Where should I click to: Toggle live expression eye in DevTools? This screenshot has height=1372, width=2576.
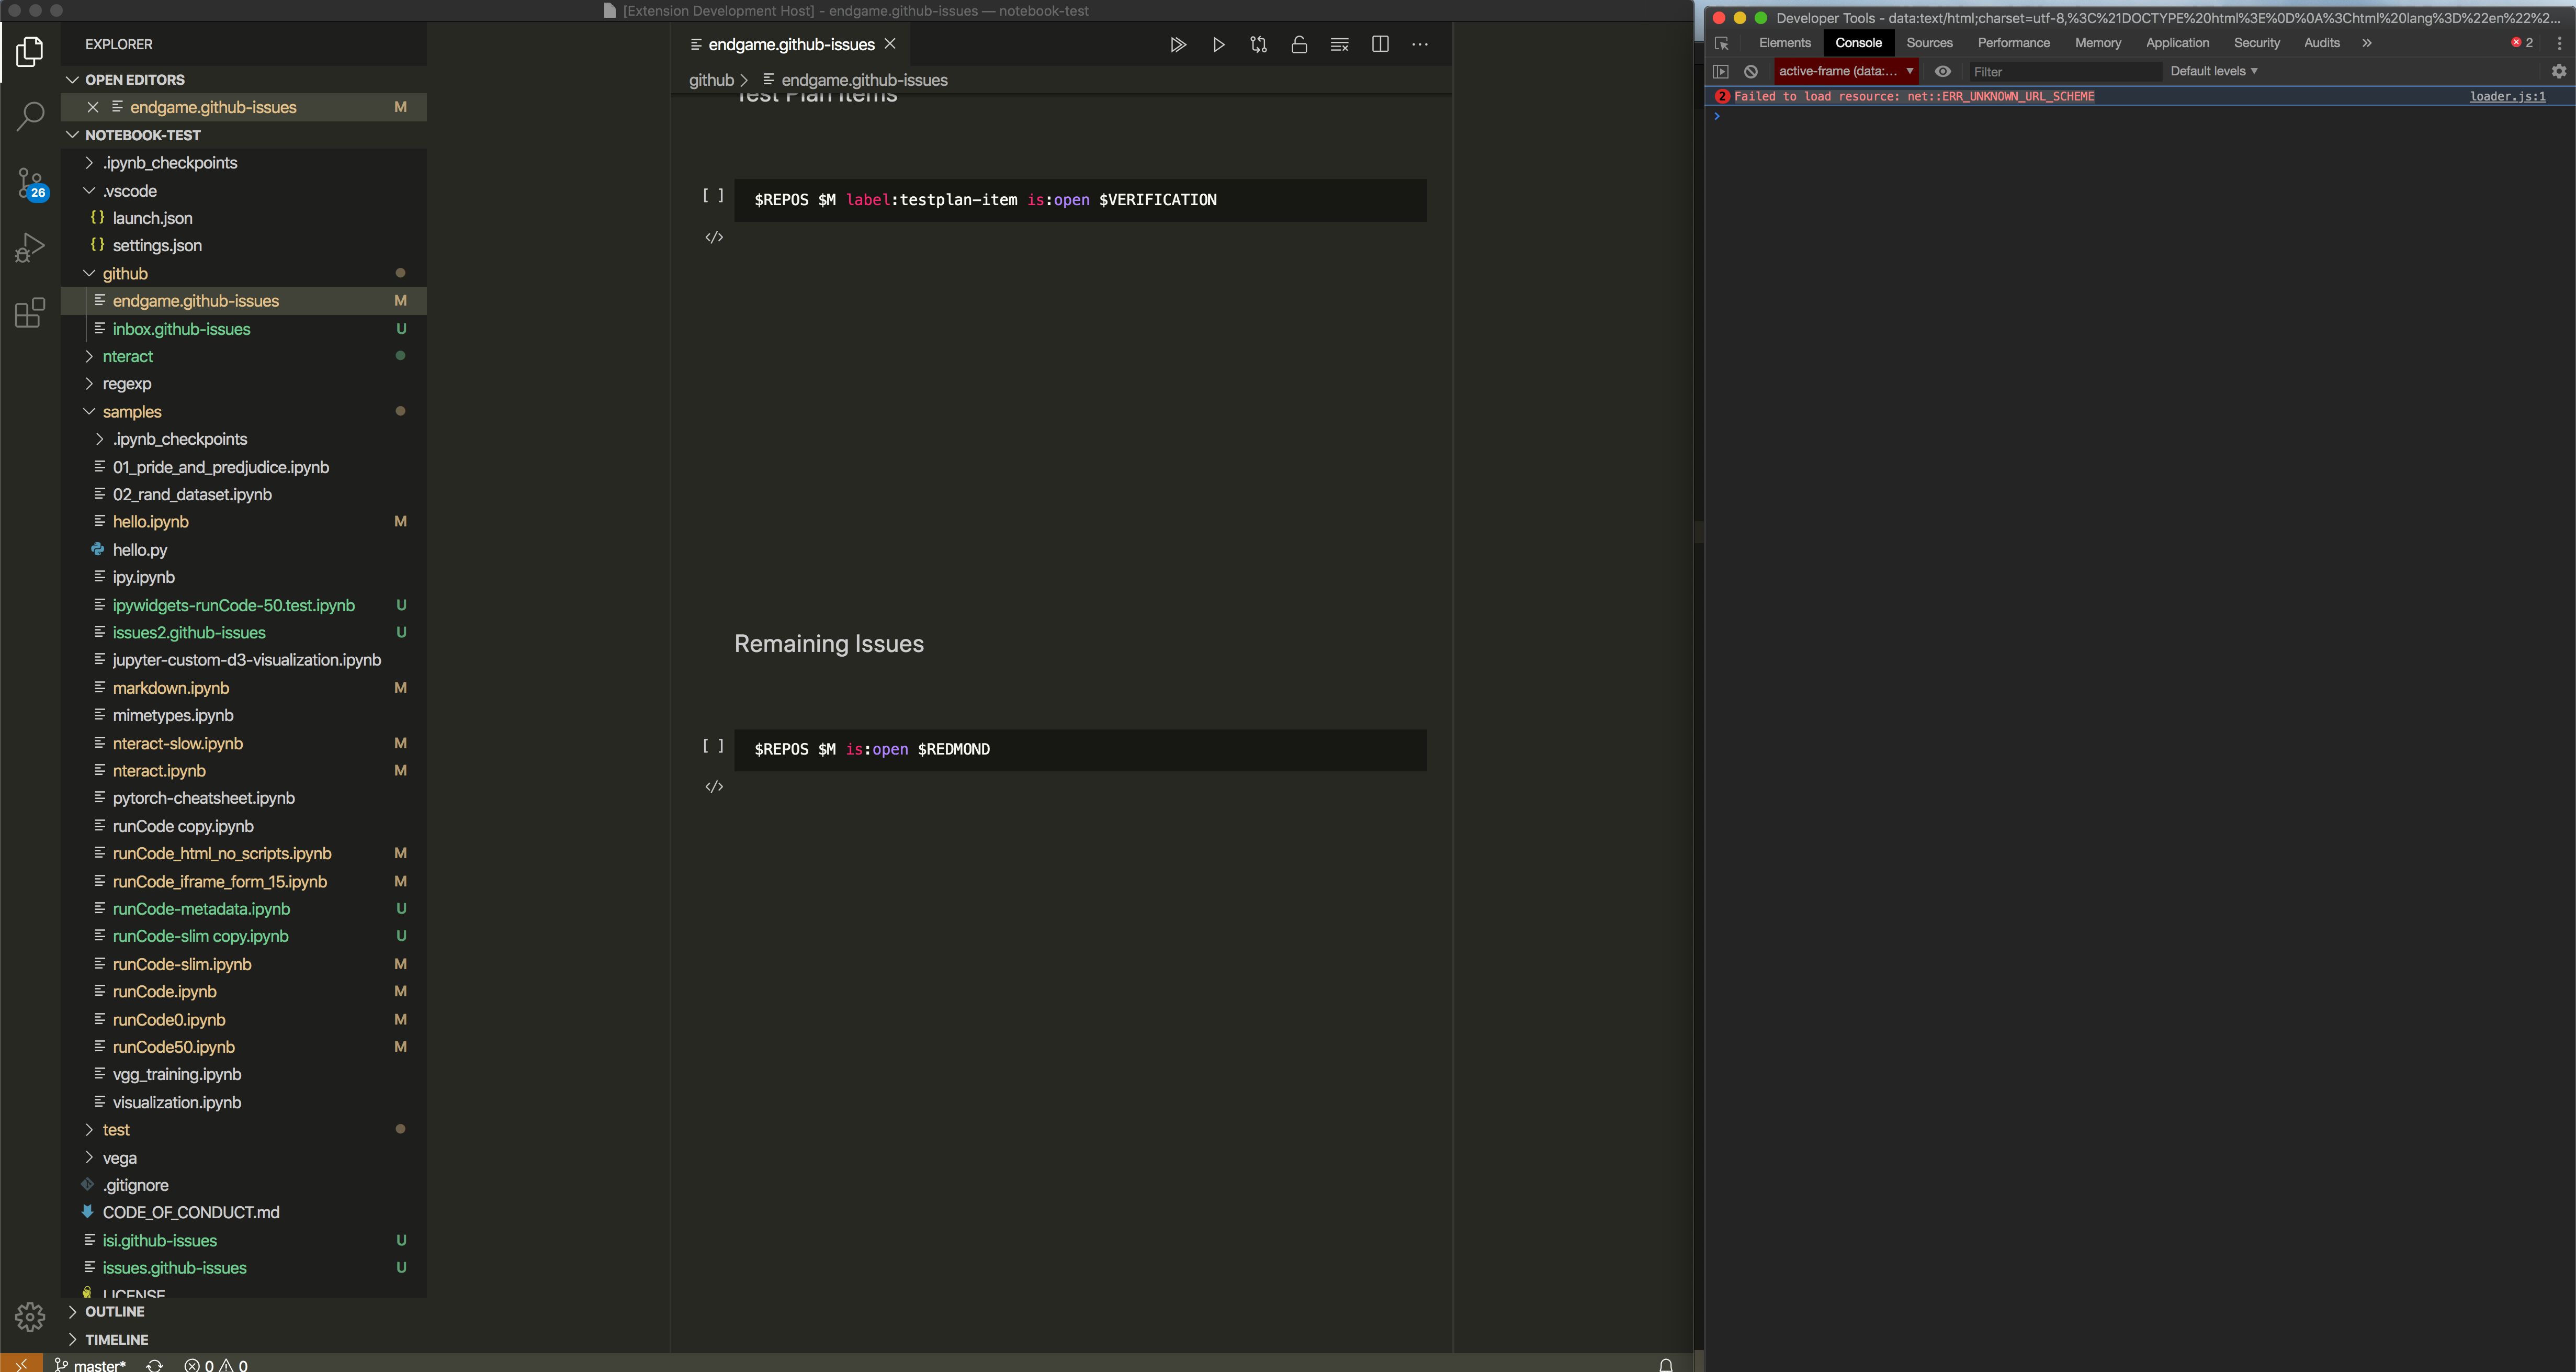1942,72
